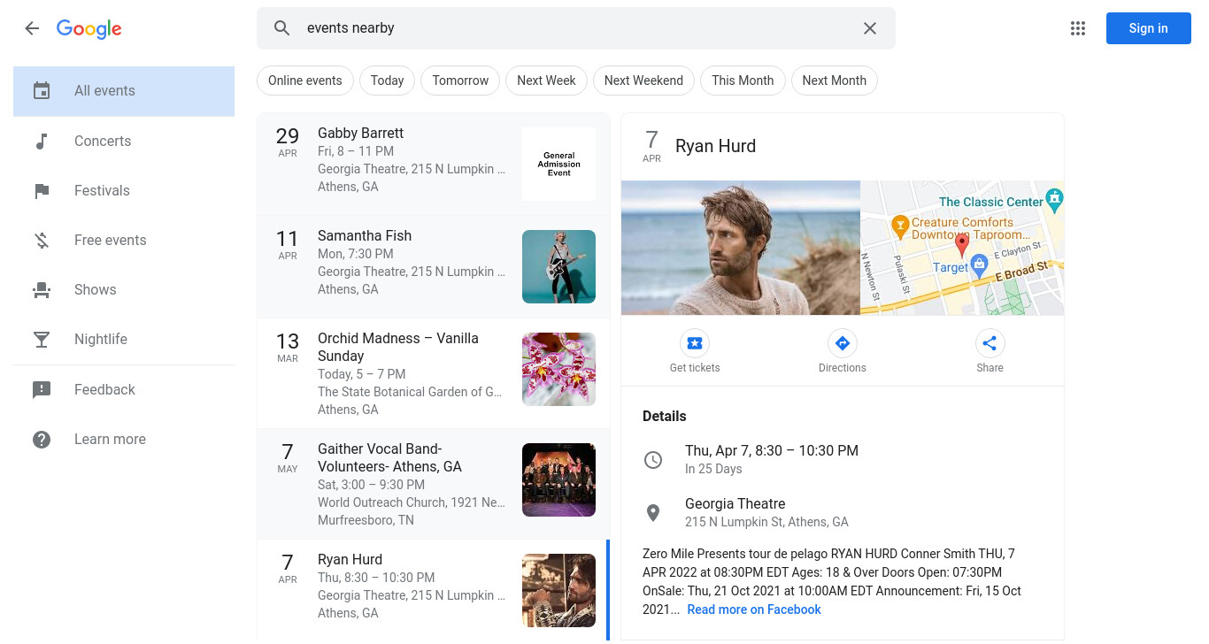The height and width of the screenshot is (644, 1209).
Task: Click the Get tickets icon
Action: [x=695, y=343]
